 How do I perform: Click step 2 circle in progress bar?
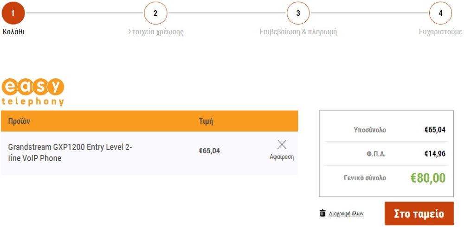155,13
